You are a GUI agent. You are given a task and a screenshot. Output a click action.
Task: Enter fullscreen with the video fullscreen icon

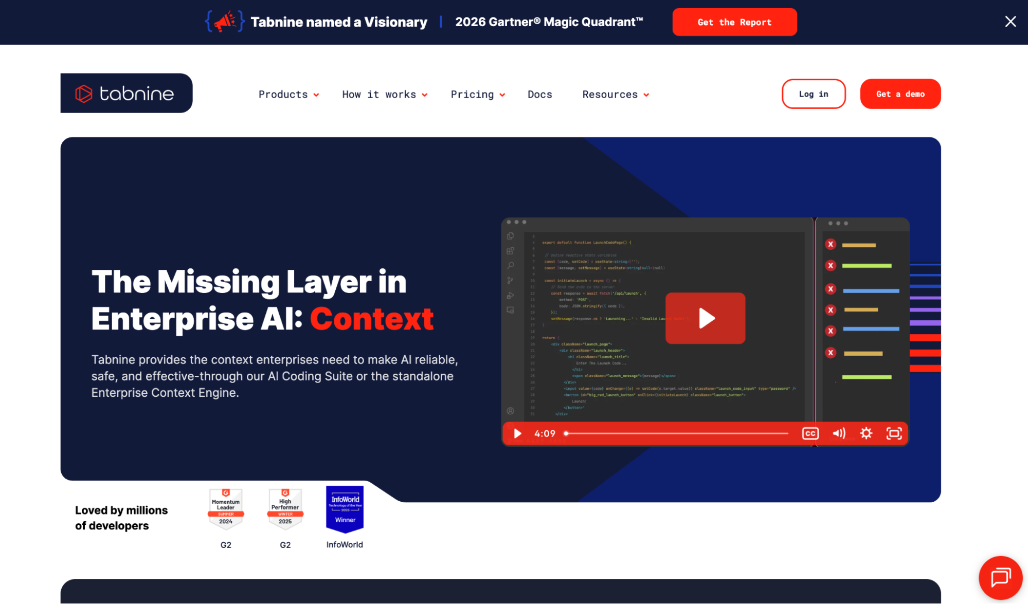pyautogui.click(x=894, y=434)
